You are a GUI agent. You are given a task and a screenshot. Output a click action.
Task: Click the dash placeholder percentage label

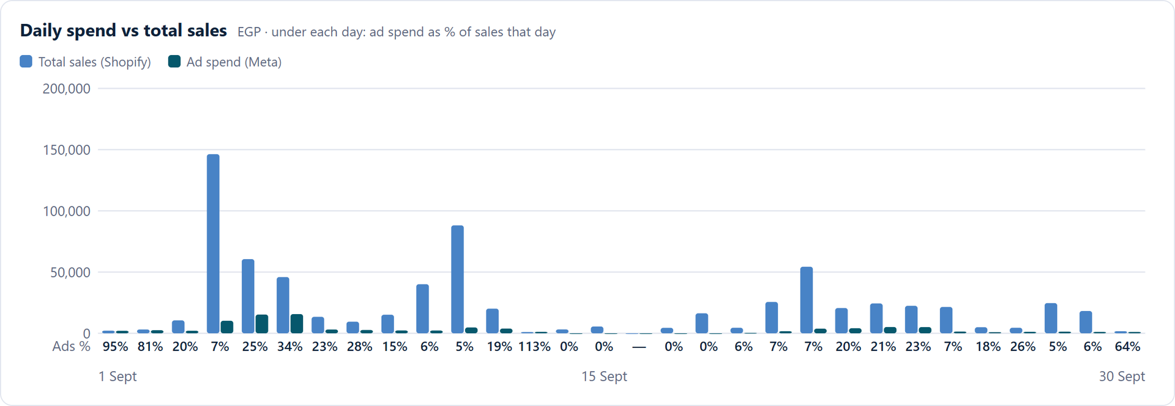tap(639, 347)
